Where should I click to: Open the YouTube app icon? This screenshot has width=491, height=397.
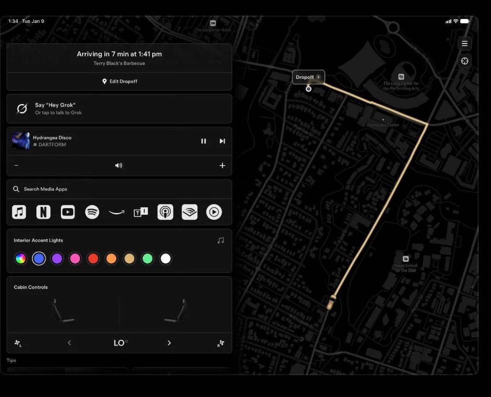68,212
